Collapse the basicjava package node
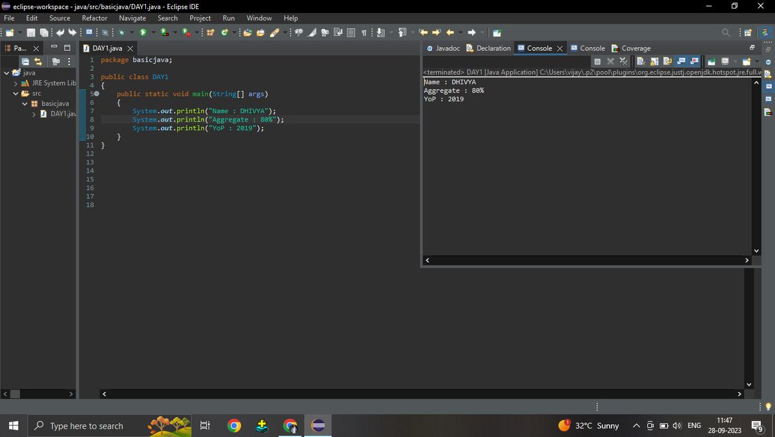This screenshot has height=437, width=775. 25,104
